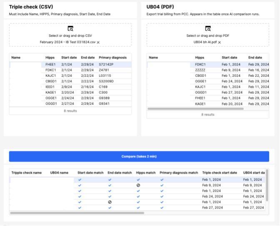The image size is (280, 226).
Task: Select the FHEE1 row in CSV table
Action: pos(70,64)
